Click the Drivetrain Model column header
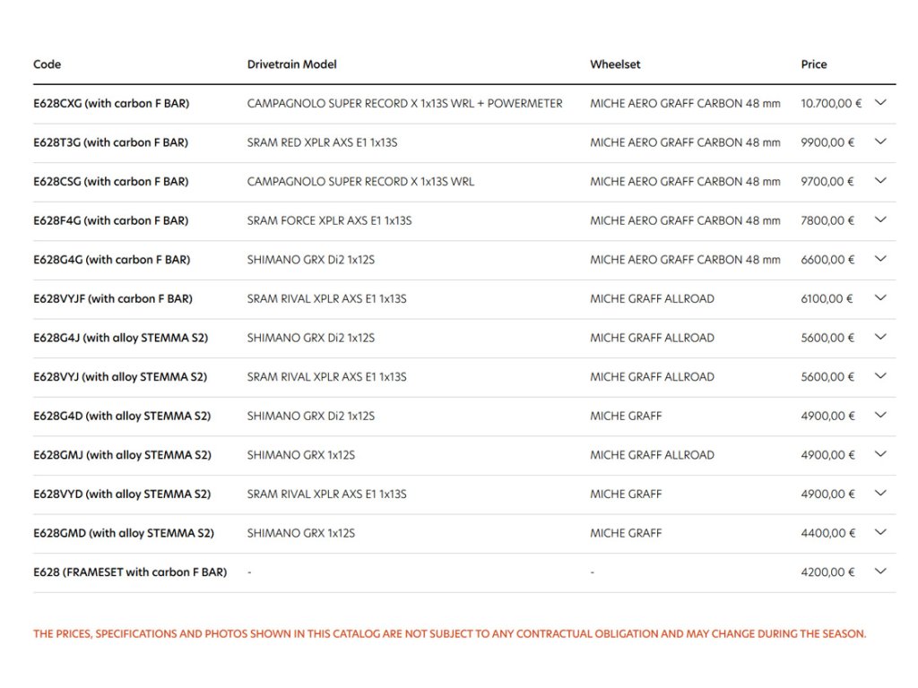The image size is (918, 688). click(x=291, y=64)
